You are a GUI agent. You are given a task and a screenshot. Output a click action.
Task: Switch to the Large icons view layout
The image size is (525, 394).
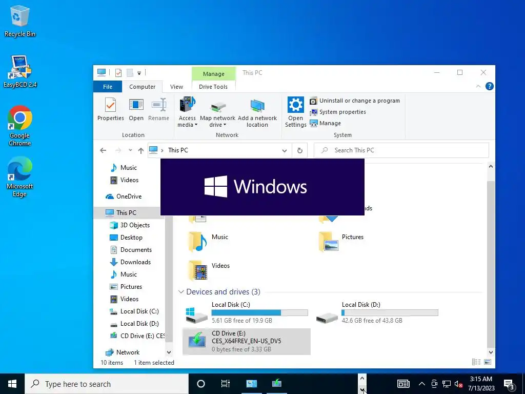tap(488, 362)
